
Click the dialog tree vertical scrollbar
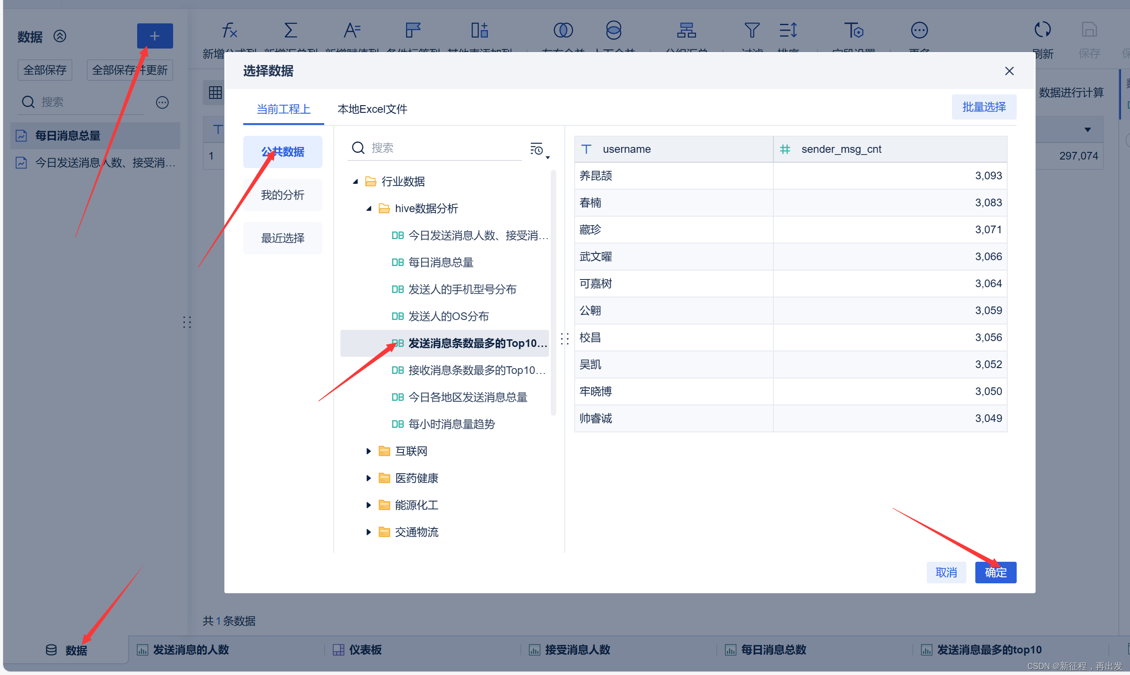[x=554, y=293]
